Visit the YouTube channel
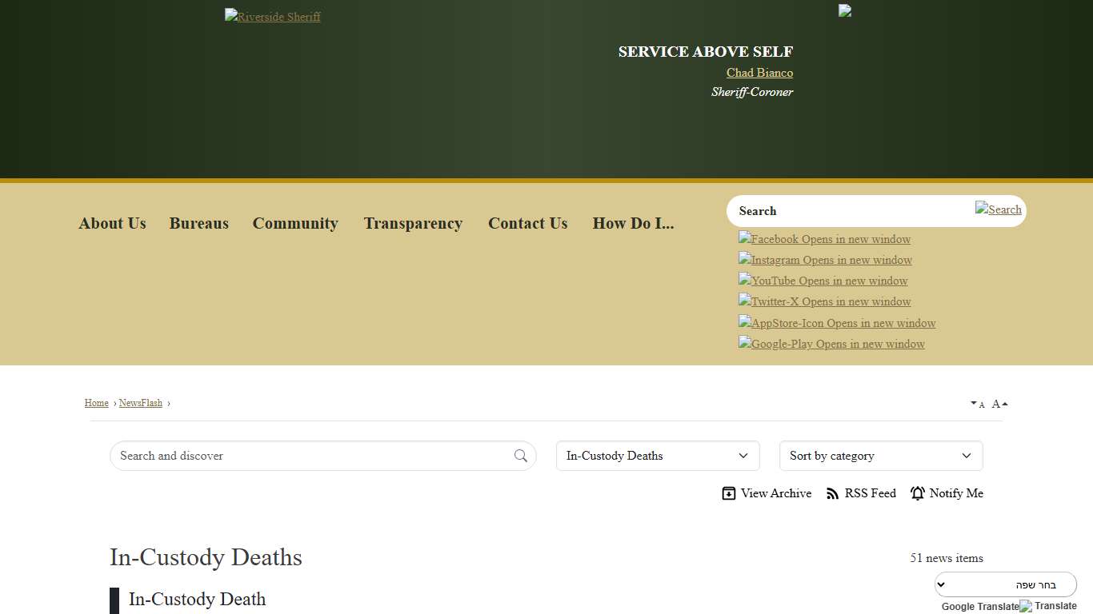 (x=823, y=281)
